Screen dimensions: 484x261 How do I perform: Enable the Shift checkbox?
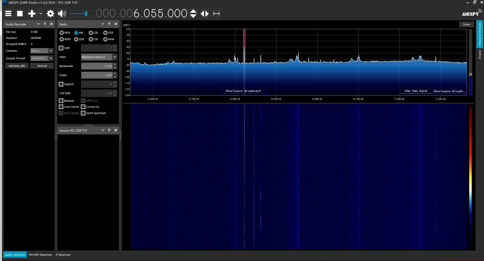point(61,48)
